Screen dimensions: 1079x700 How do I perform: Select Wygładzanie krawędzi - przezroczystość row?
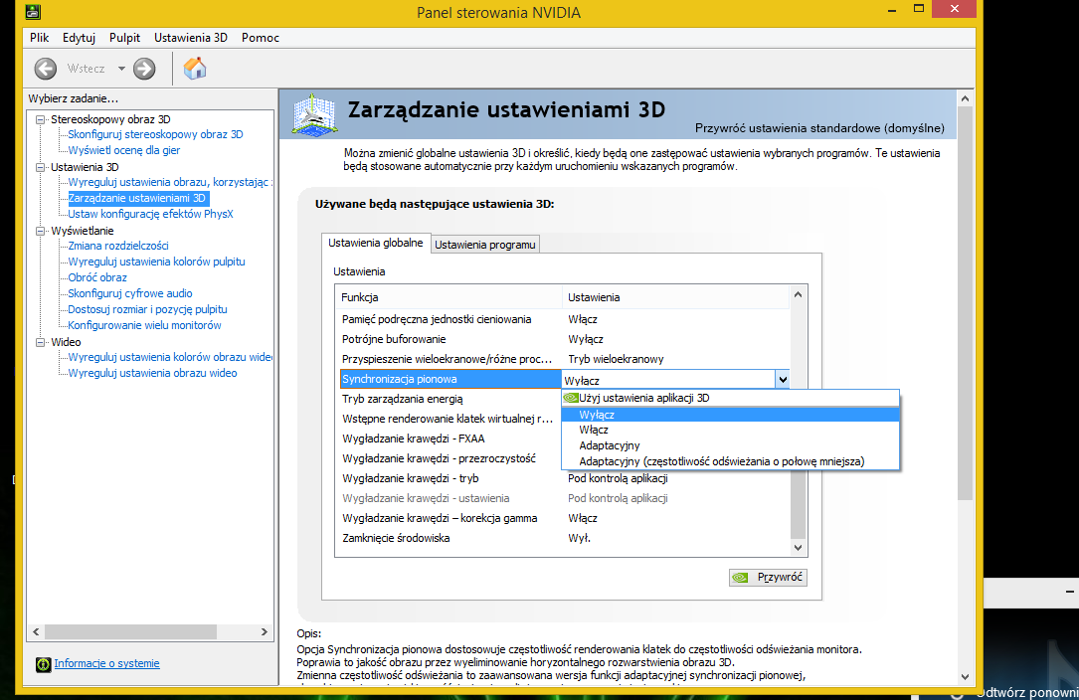450,458
